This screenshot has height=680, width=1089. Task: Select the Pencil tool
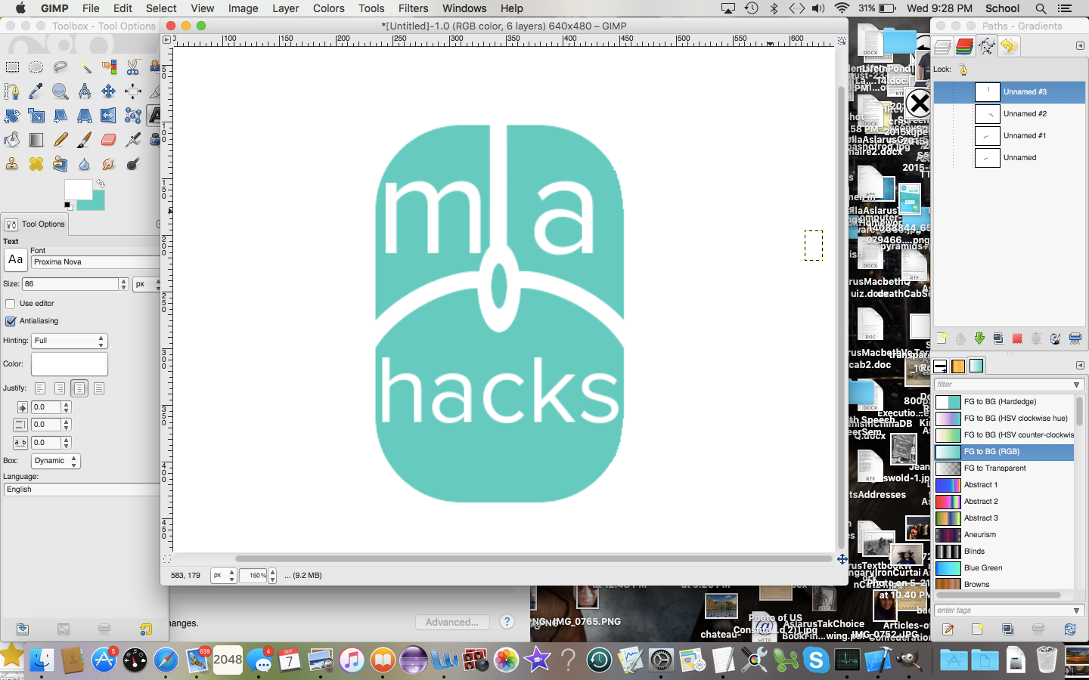click(x=60, y=140)
